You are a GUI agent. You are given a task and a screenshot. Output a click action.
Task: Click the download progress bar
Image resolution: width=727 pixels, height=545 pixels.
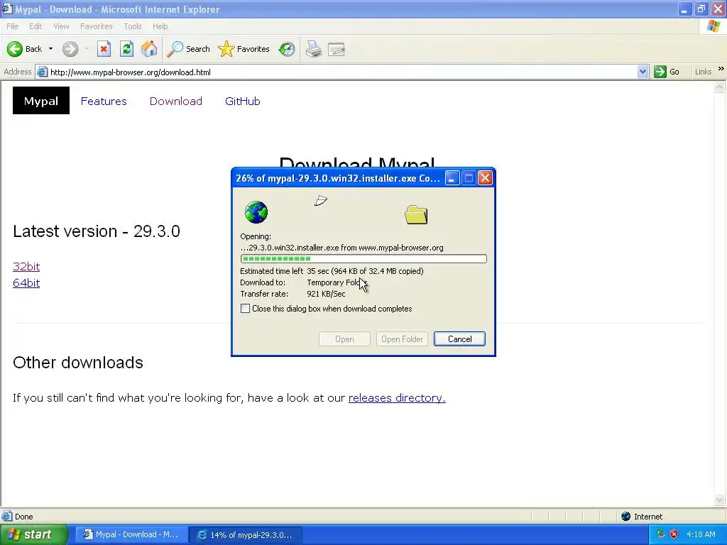(363, 258)
